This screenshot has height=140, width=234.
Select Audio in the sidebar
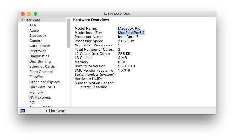tap(34, 30)
